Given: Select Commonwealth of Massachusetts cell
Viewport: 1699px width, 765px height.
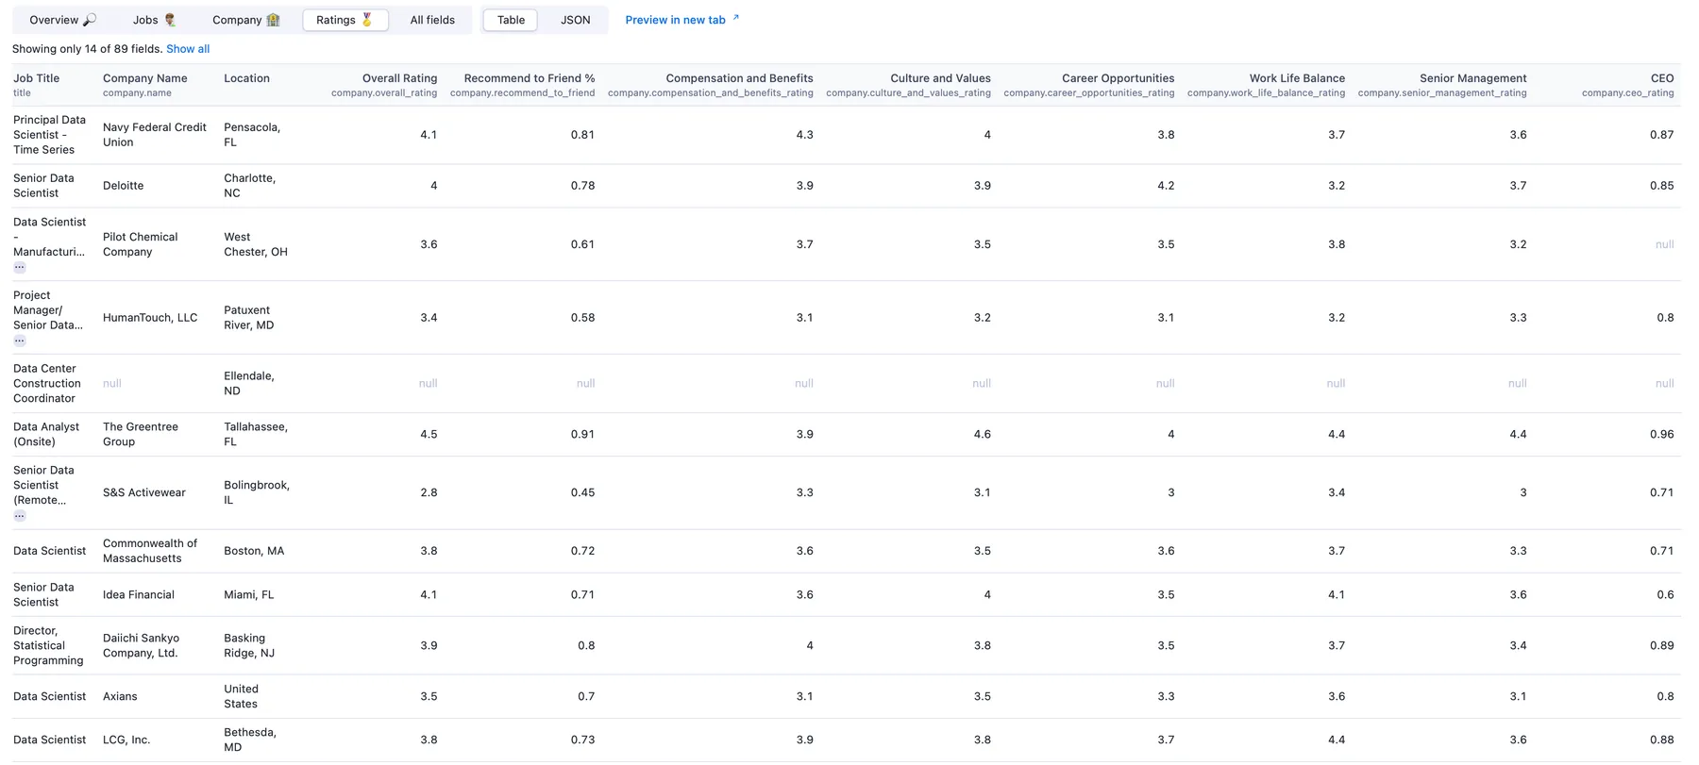Looking at the screenshot, I should coord(150,551).
